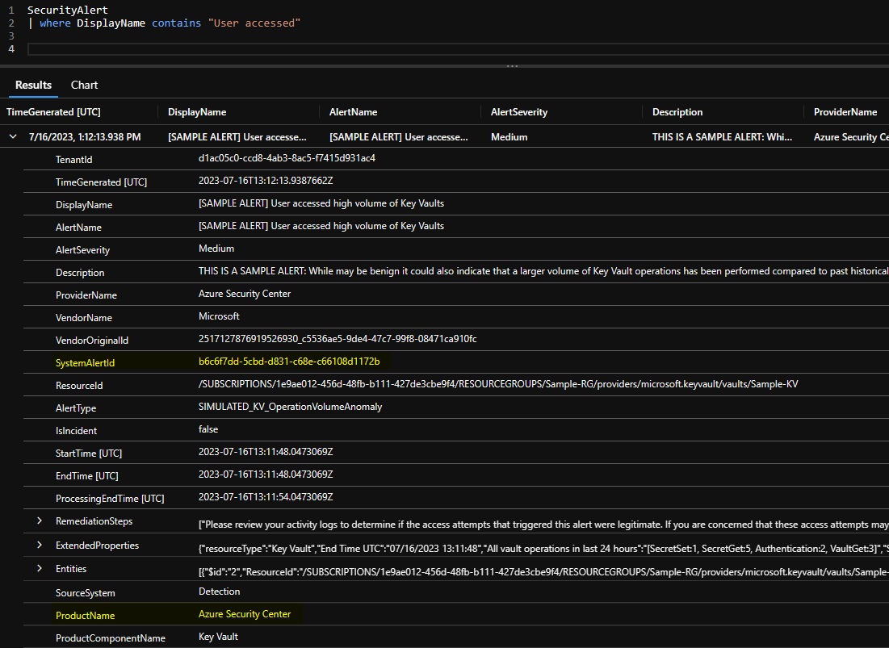The width and height of the screenshot is (889, 648).
Task: Select the SystemAlertId value b6c6f7dd-5cbd-d831-c68e-c66108d1172b
Action: pos(289,362)
